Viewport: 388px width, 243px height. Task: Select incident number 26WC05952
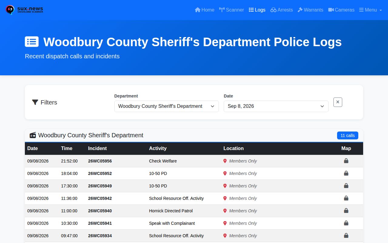[x=100, y=173]
